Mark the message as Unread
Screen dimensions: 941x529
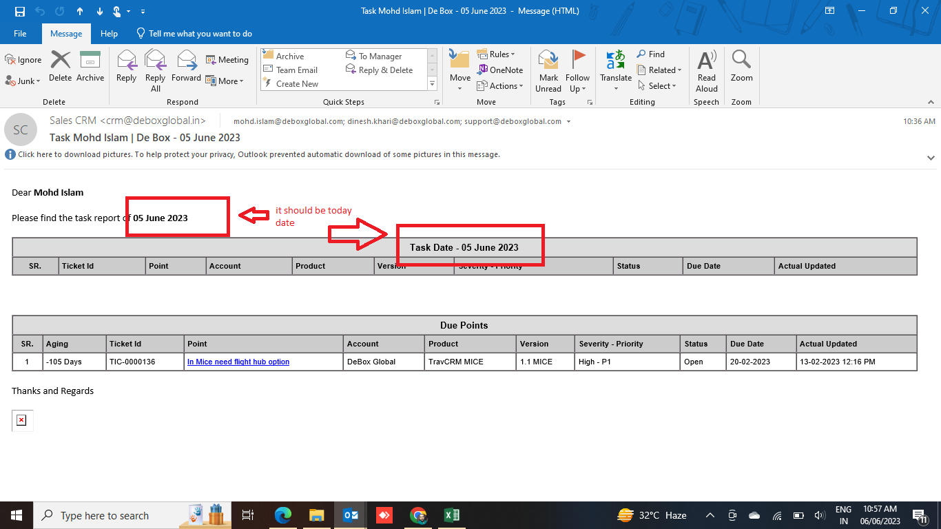tap(548, 71)
